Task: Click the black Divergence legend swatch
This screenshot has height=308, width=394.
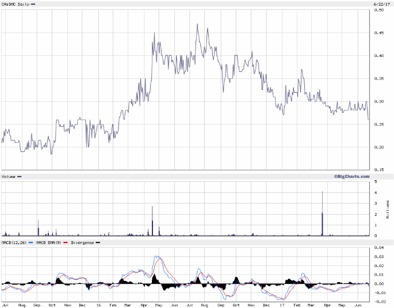Action: pyautogui.click(x=97, y=243)
